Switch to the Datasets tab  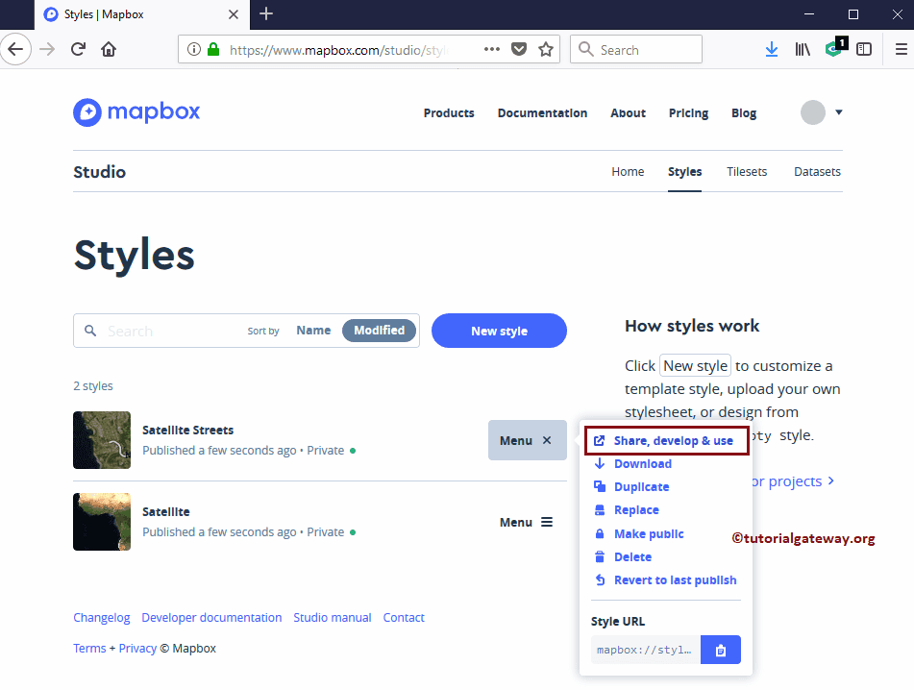(817, 172)
